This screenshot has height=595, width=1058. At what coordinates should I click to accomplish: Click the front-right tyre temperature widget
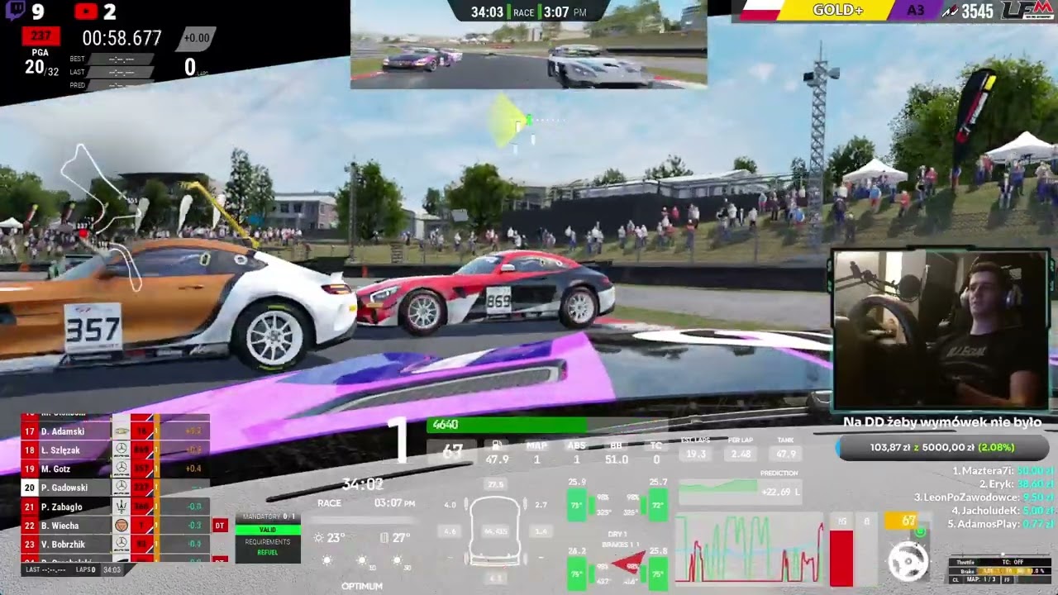pyautogui.click(x=658, y=504)
